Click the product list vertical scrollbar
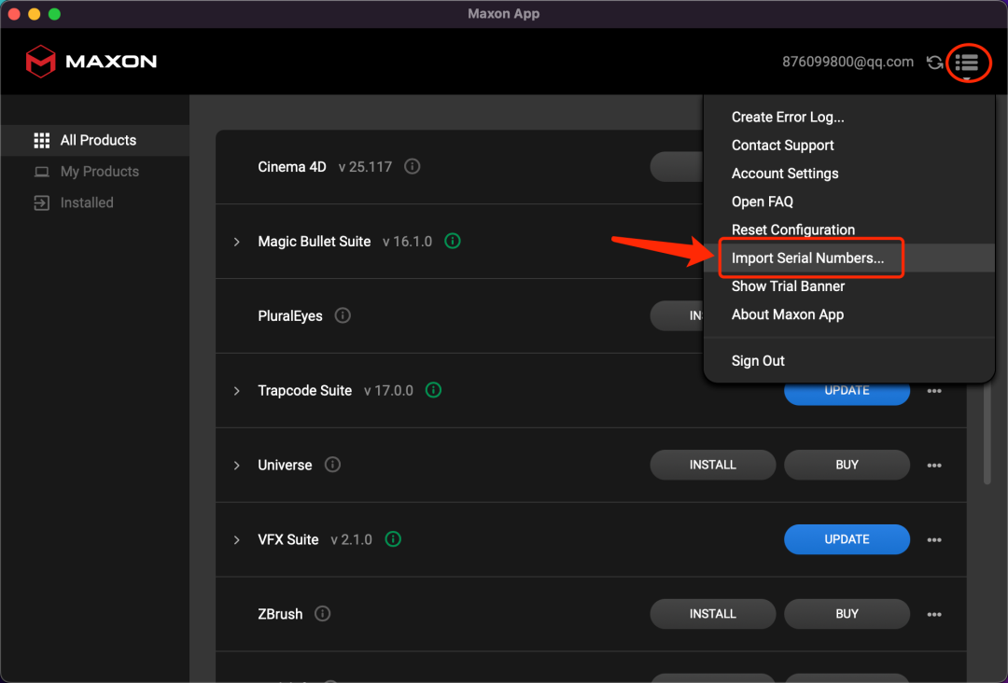 tap(987, 439)
